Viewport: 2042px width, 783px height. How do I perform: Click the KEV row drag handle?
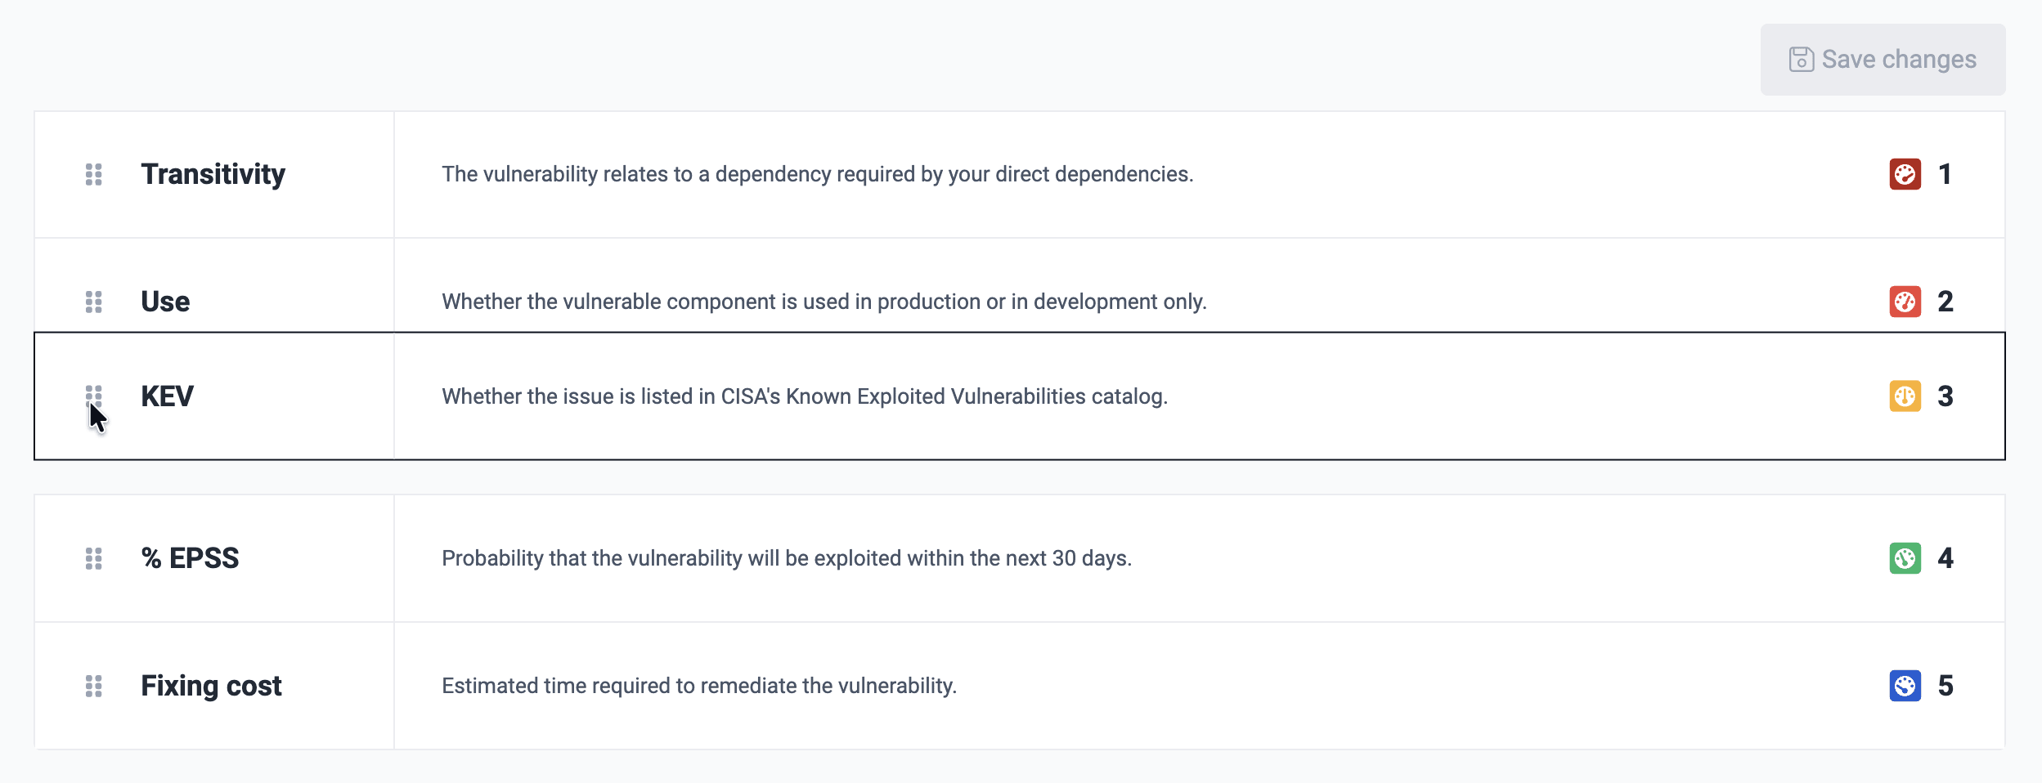click(94, 396)
